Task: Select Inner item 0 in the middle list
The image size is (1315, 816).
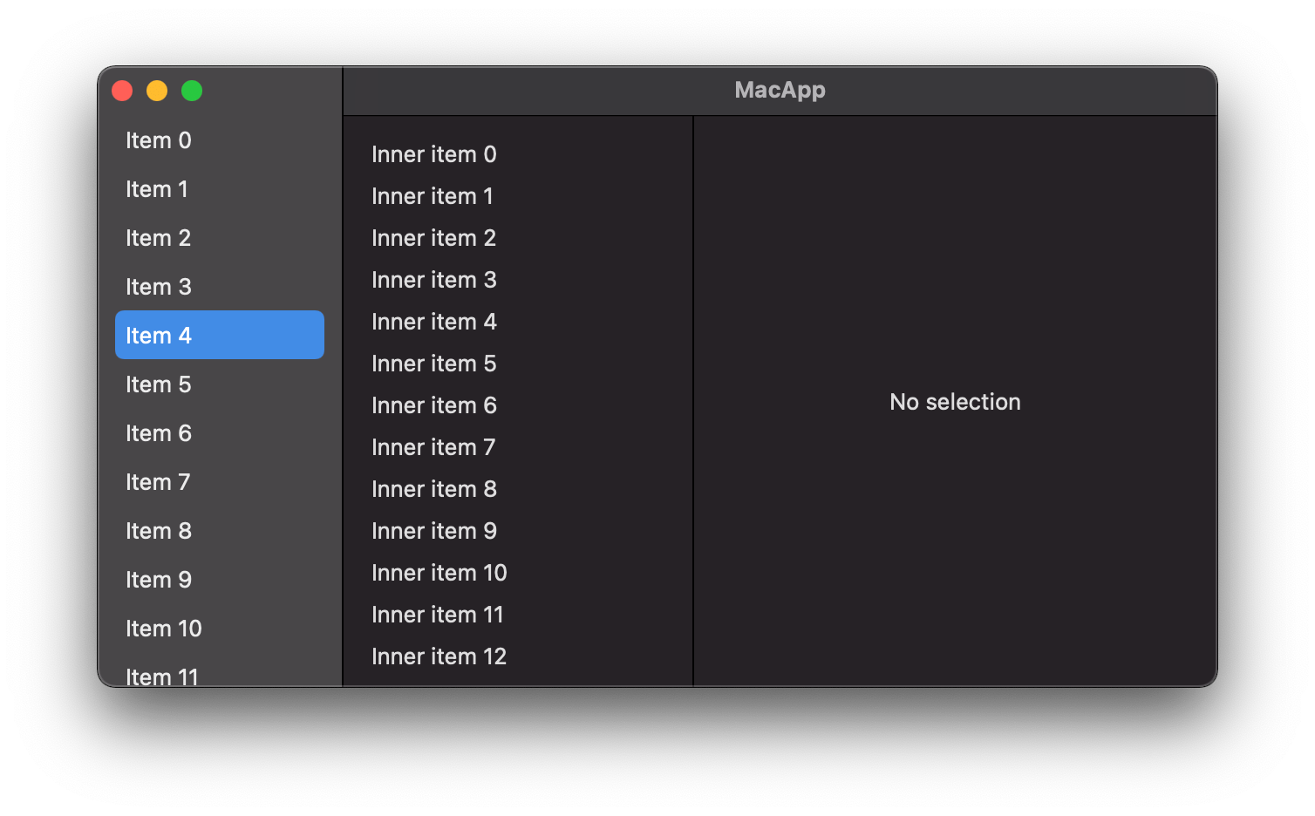Action: click(x=433, y=153)
